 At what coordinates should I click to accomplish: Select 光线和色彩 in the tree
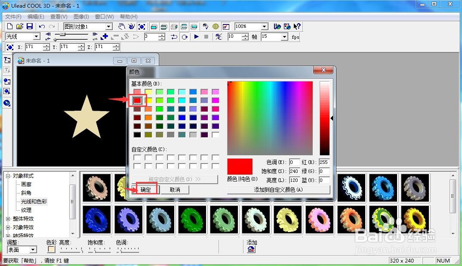coord(34,201)
